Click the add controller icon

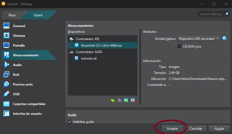113,100
